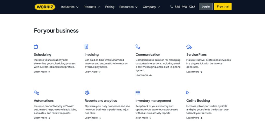Open Learn more under Automations
Viewport: 265px width, 128px height.
click(x=42, y=118)
